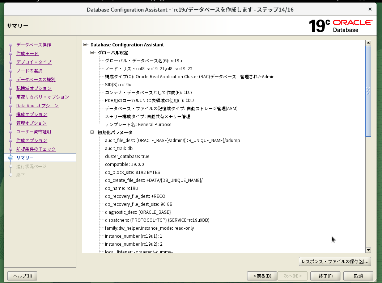The width and height of the screenshot is (382, 283).
Task: Select the instance_number (rc19u1): 1 row
Action: 133,236
